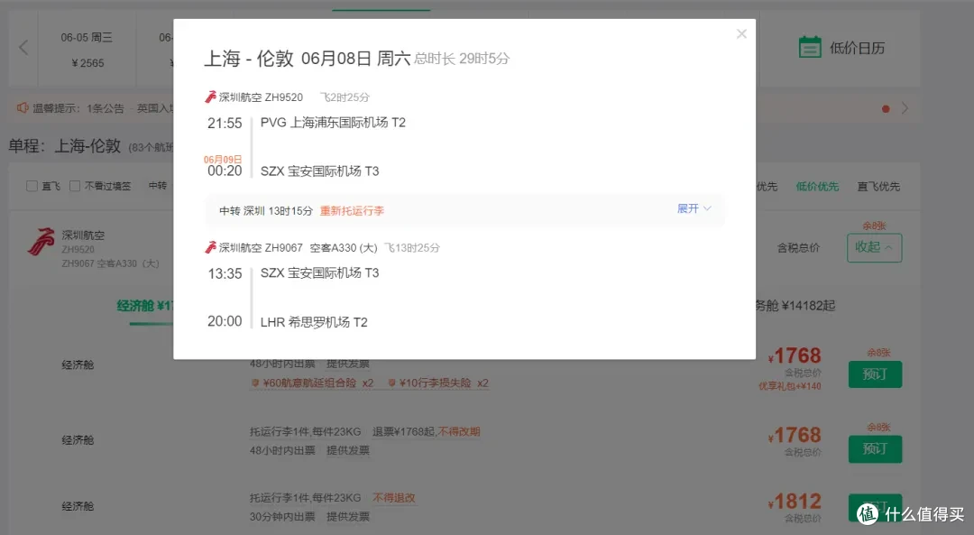Click the Shenzhen Airlines icon beside ZH9520
The height and width of the screenshot is (535, 974).
click(210, 97)
